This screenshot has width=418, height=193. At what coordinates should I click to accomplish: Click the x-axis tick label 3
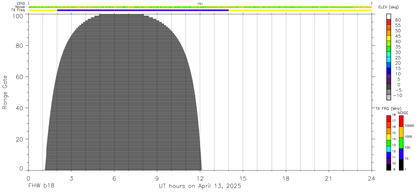[71, 178]
